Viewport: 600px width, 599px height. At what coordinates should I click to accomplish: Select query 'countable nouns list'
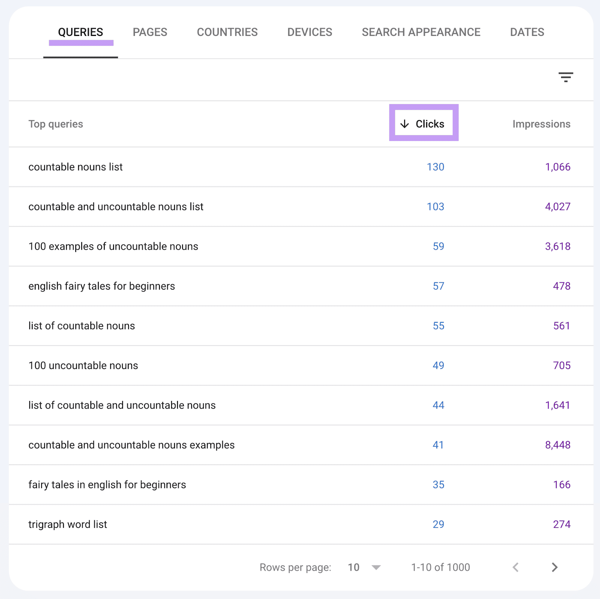[x=76, y=167]
